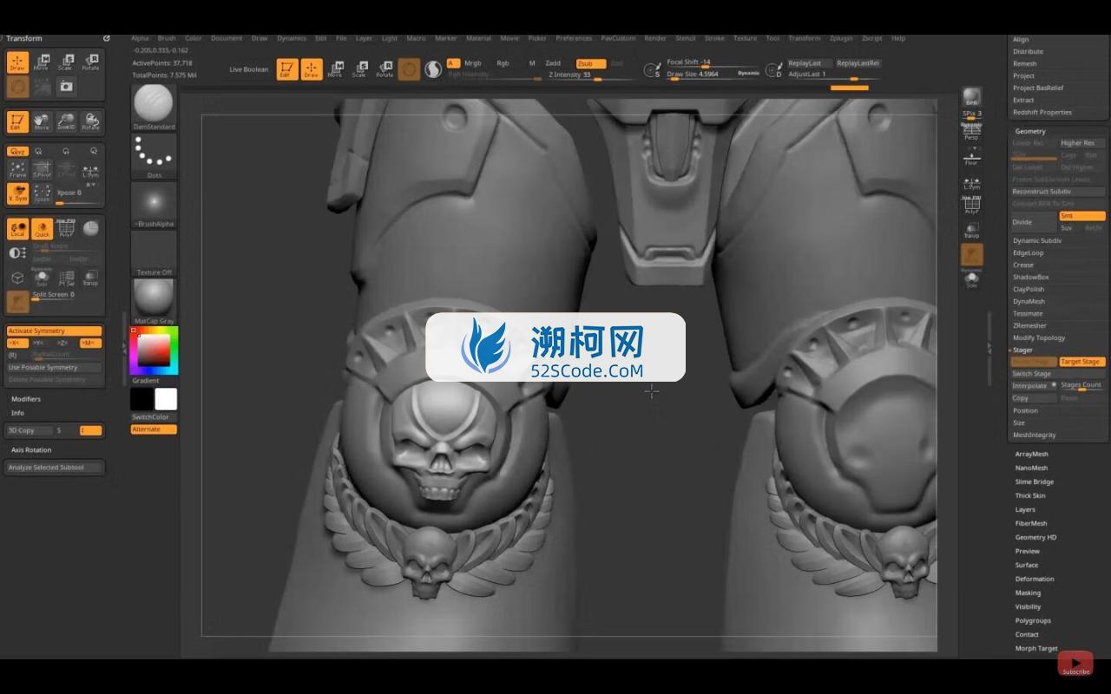This screenshot has height=694, width=1111.
Task: Open the Texture Off selector
Action: coord(154,253)
